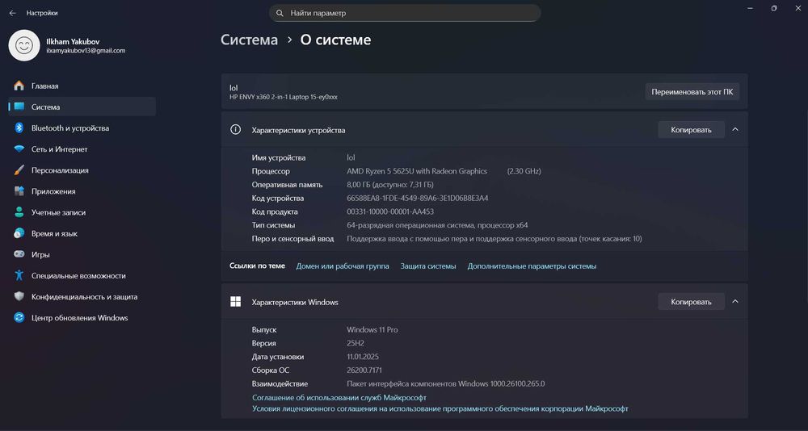808x431 pixels.
Task: Open Сеть и Интернет settings
Action: point(82,149)
